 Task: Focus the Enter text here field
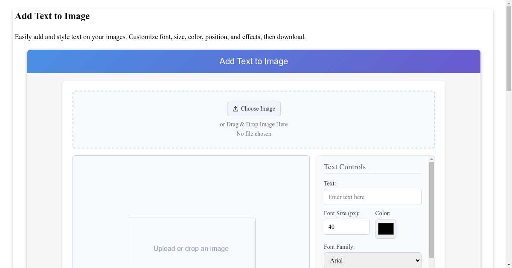click(372, 197)
